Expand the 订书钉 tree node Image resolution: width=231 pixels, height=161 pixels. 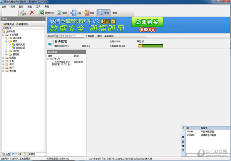tap(6, 51)
